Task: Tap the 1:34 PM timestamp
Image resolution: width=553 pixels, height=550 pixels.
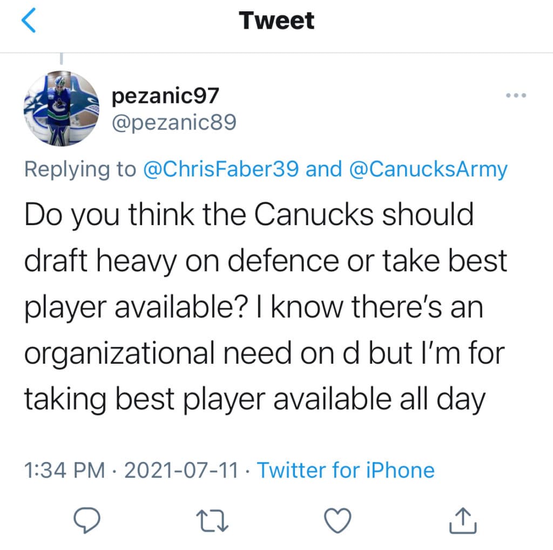Action: pyautogui.click(x=64, y=470)
